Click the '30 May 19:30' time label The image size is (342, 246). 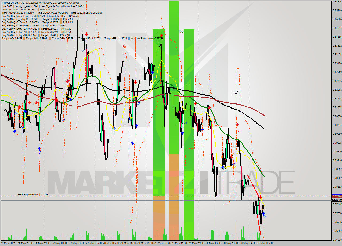pos(248,243)
